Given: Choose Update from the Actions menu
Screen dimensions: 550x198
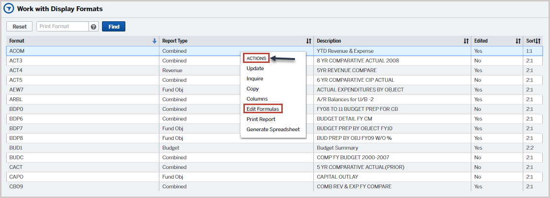Looking at the screenshot, I should pos(255,68).
